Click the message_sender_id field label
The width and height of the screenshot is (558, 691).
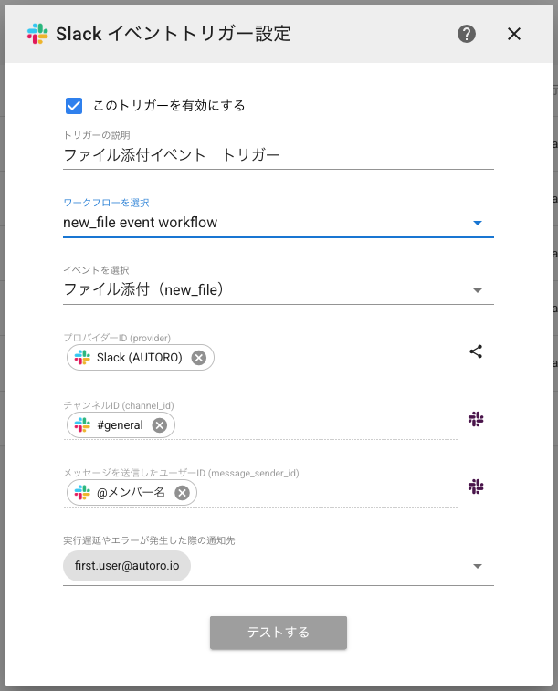(181, 474)
